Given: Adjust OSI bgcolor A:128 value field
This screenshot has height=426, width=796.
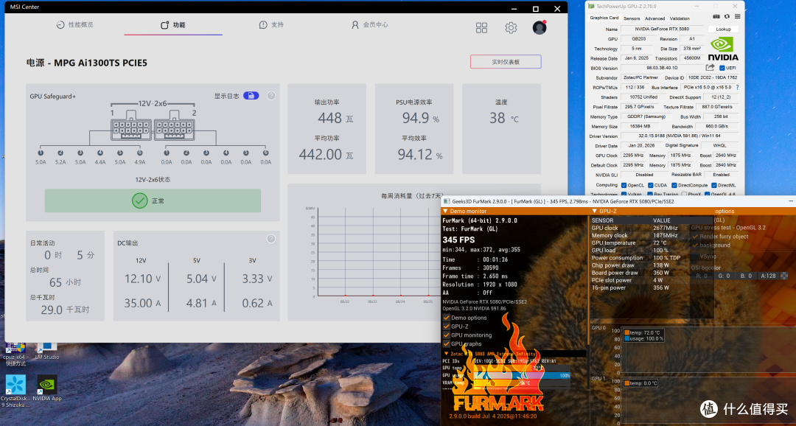Looking at the screenshot, I should (768, 276).
